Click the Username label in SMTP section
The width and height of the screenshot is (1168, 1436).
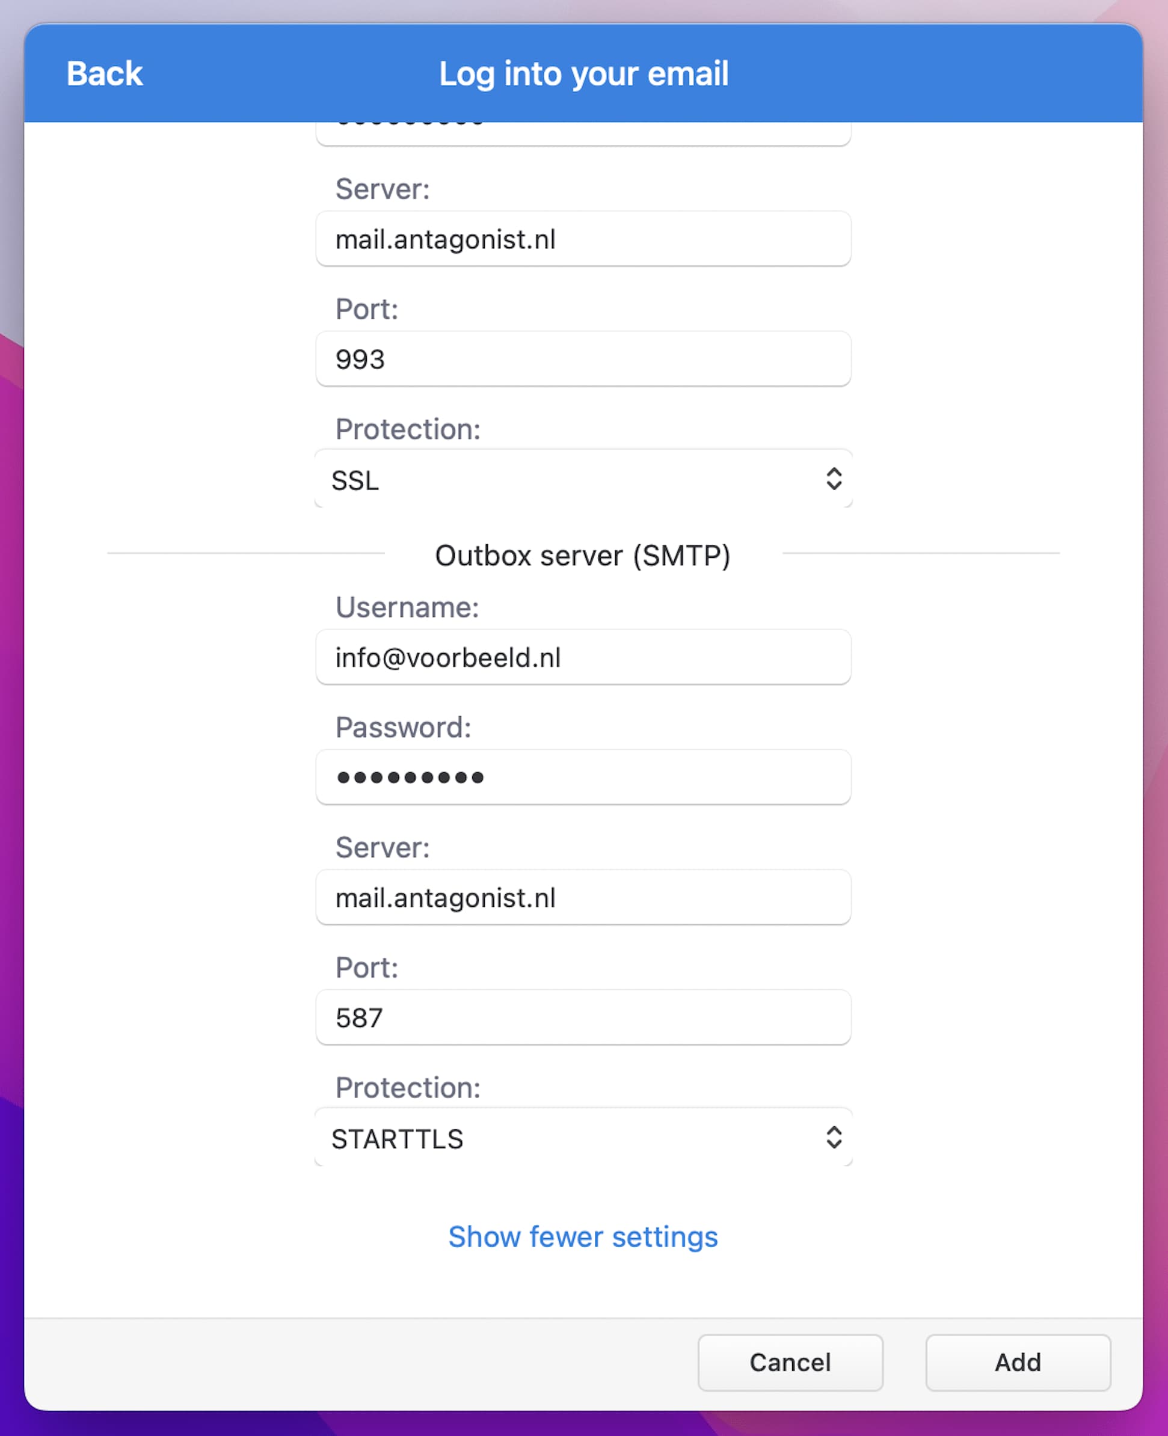click(x=407, y=607)
